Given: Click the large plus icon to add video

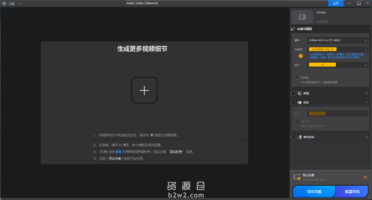Looking at the screenshot, I should [144, 90].
